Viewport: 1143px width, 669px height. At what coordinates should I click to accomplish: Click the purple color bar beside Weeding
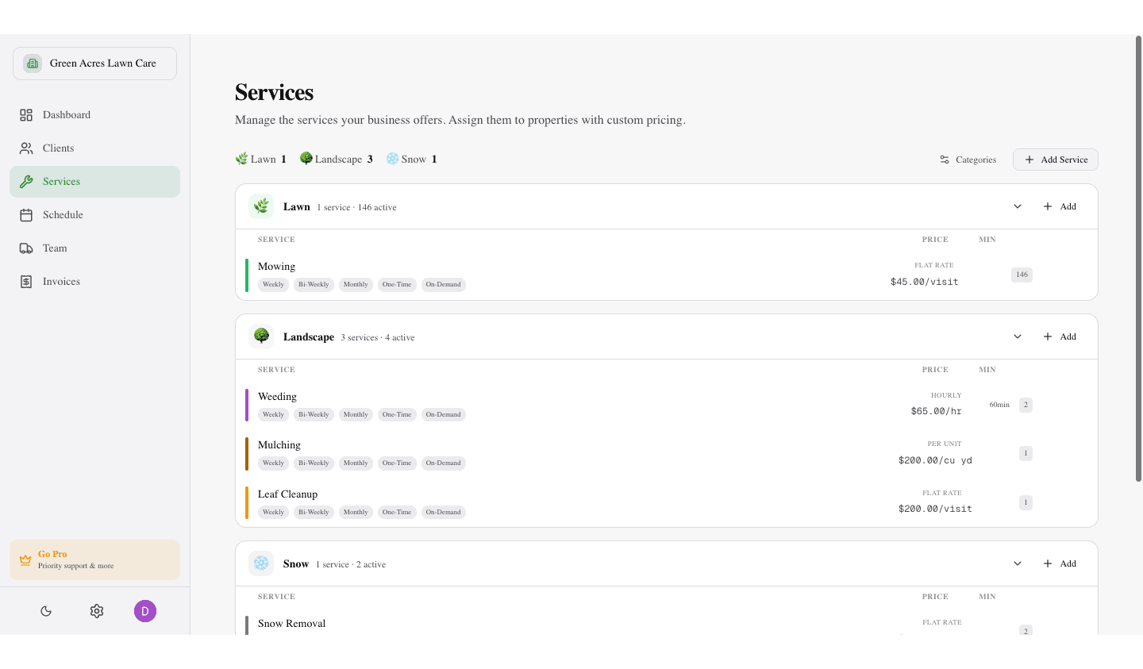pyautogui.click(x=247, y=406)
